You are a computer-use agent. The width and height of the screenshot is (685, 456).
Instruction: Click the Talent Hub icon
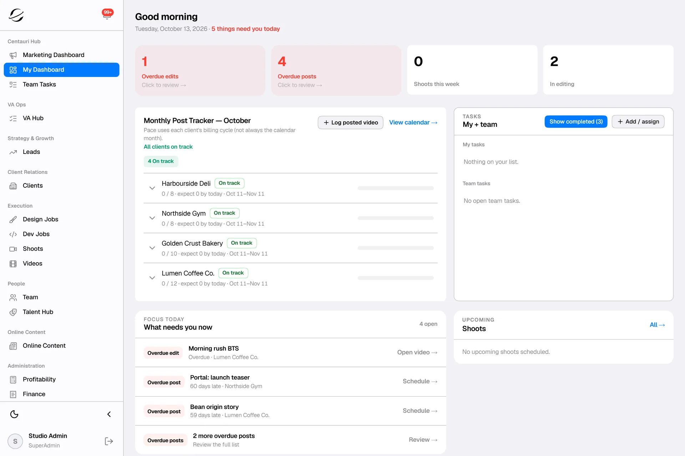(x=13, y=312)
